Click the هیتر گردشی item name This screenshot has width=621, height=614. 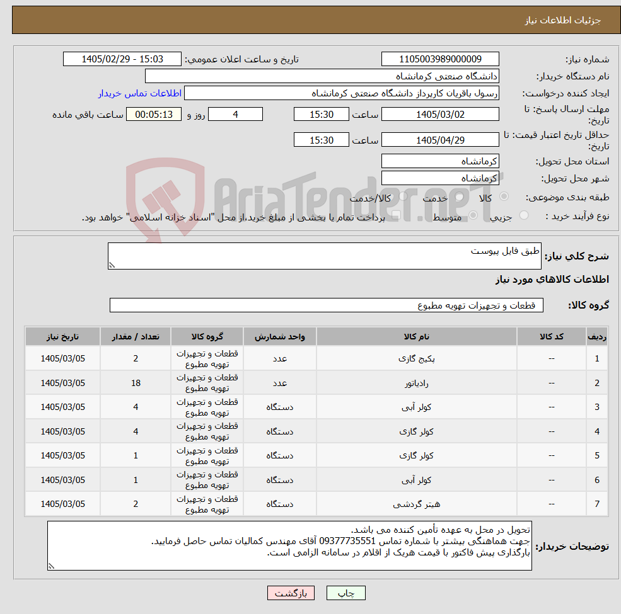click(417, 504)
